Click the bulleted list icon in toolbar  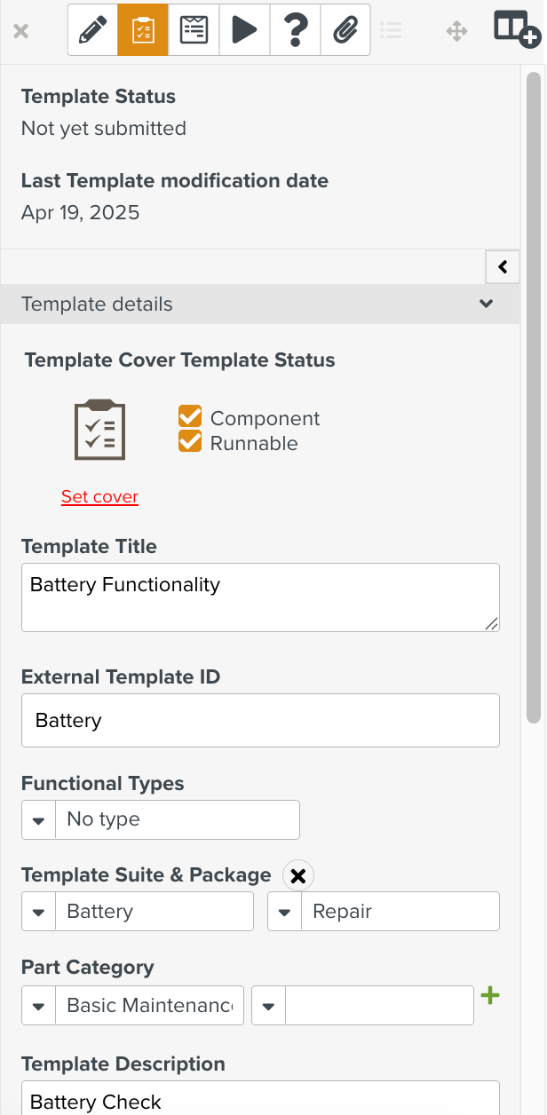point(391,31)
